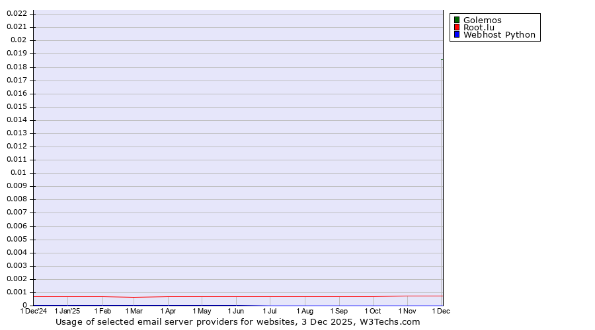Click the 0.022 y-axis label
Viewport: 595px width, 330px height.
(20, 13)
